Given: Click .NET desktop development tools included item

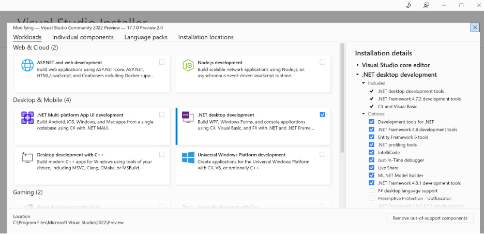Looking at the screenshot, I should click(411, 91).
